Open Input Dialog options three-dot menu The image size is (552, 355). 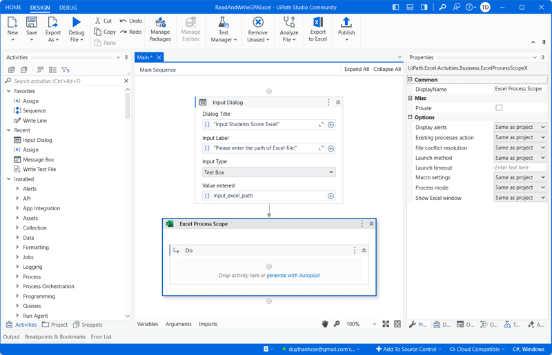click(329, 103)
